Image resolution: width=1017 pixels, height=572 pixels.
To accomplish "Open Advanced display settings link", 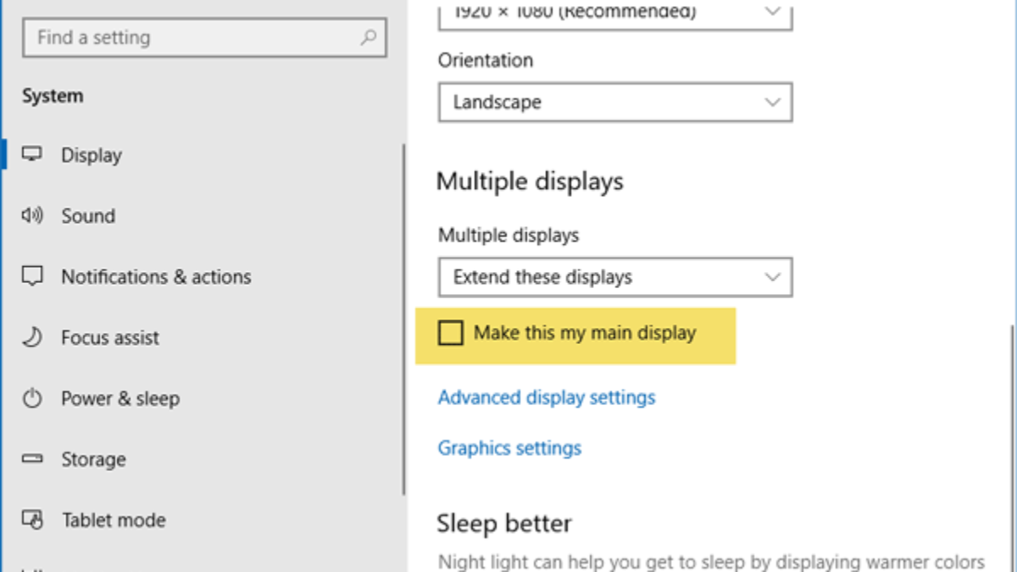I will (x=547, y=397).
